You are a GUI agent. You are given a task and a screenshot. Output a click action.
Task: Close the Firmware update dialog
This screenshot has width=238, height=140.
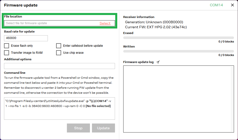point(232,5)
